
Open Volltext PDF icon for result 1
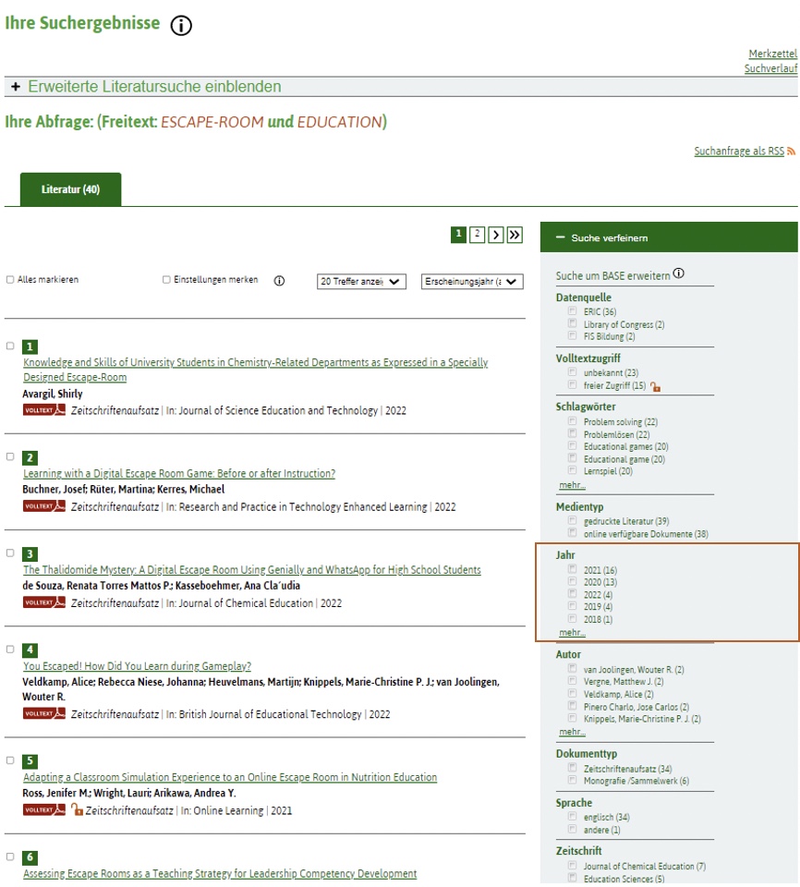click(x=44, y=410)
